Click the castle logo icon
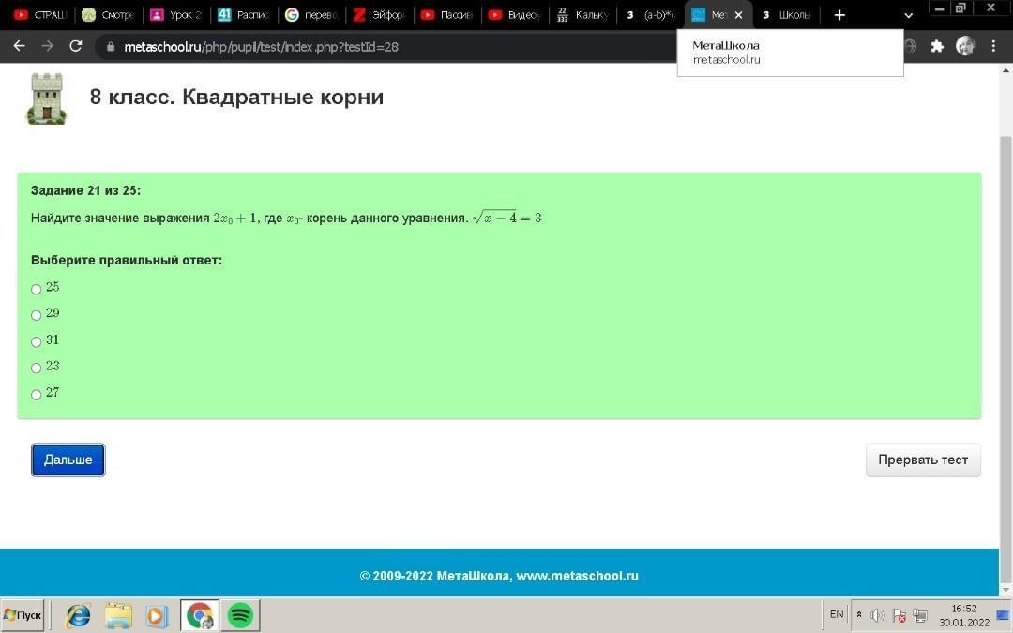1013x633 pixels. [x=47, y=98]
